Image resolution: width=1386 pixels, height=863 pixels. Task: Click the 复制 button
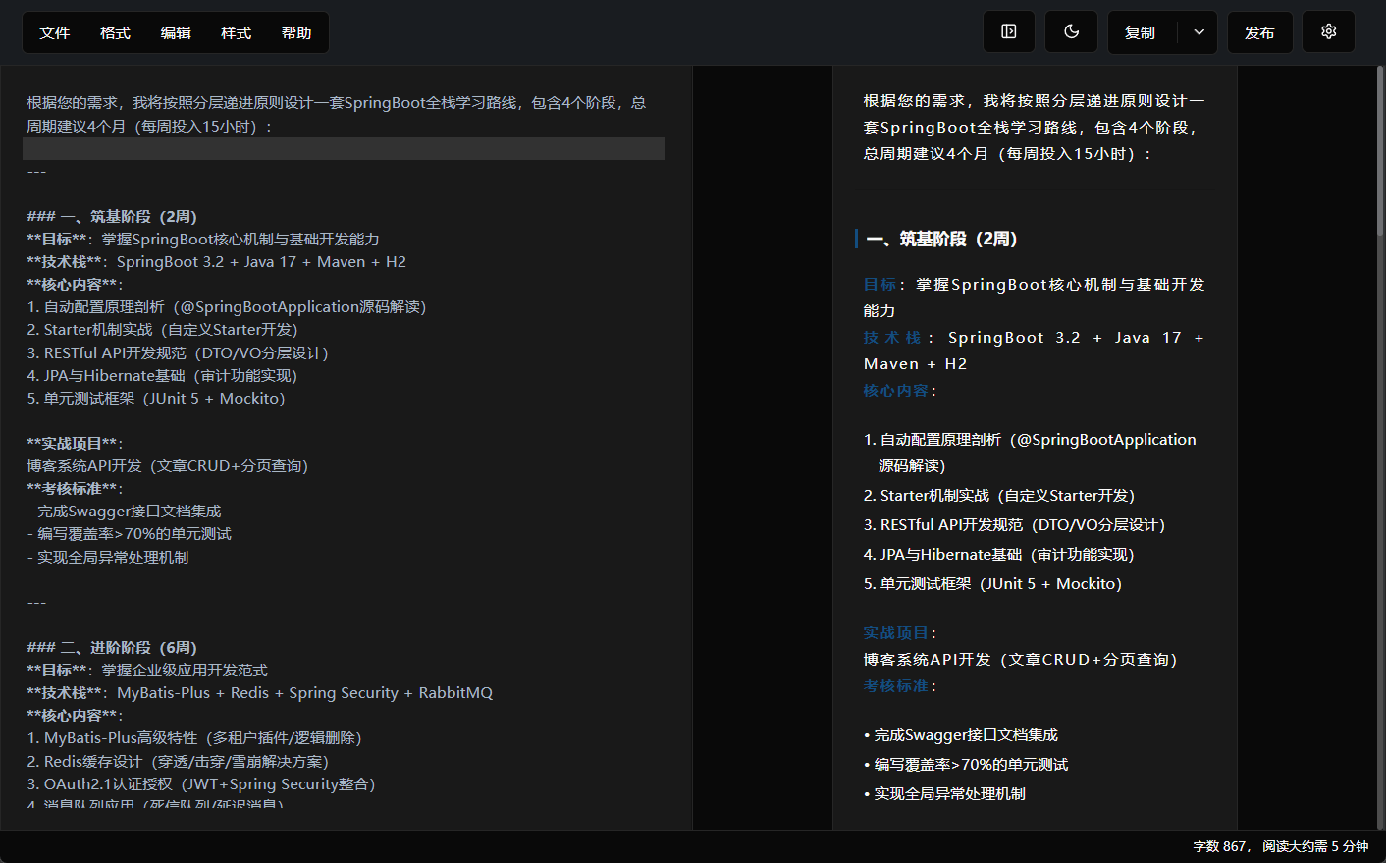pos(1140,32)
